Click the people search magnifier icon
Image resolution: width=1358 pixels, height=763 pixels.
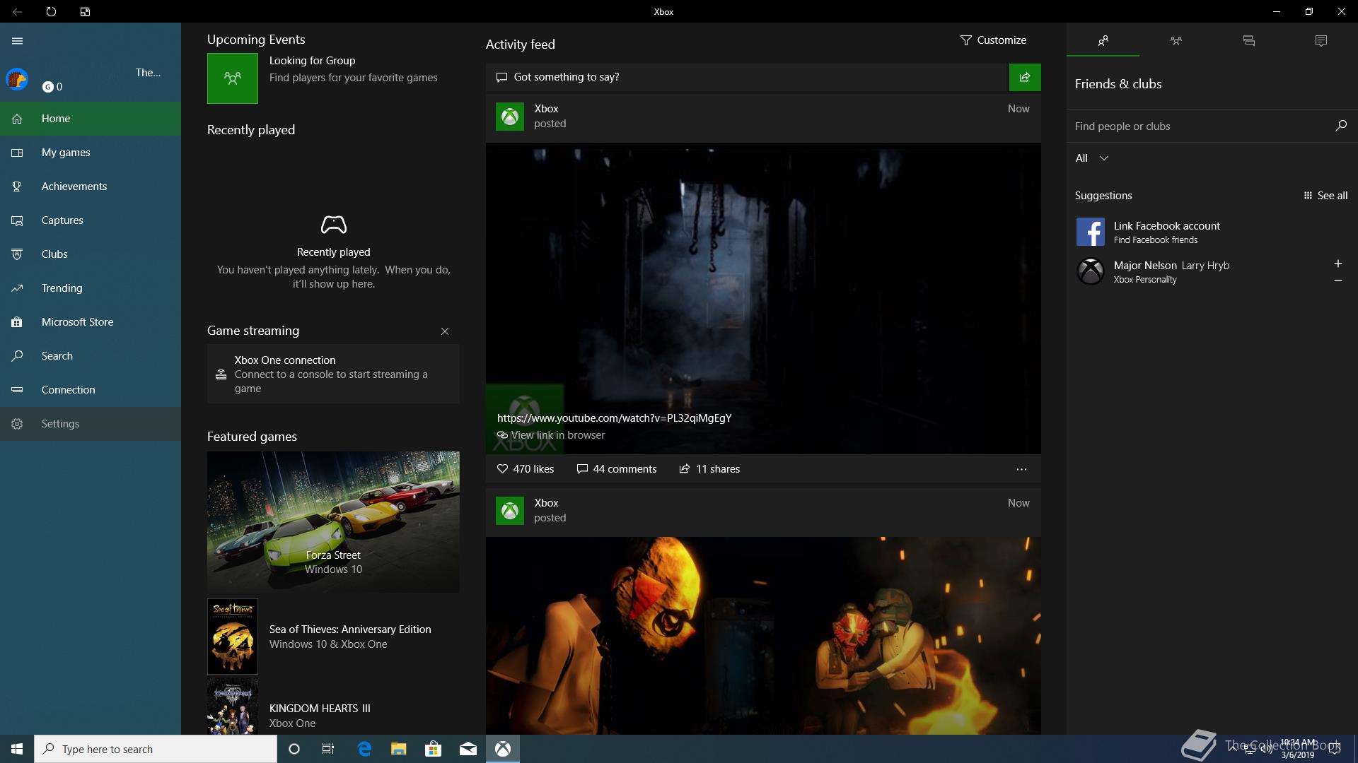[x=1340, y=126]
